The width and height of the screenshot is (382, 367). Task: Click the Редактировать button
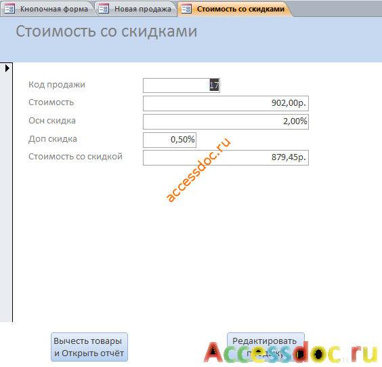pos(266,347)
